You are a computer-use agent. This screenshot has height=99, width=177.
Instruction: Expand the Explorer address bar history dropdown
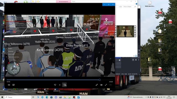click(119, 7)
